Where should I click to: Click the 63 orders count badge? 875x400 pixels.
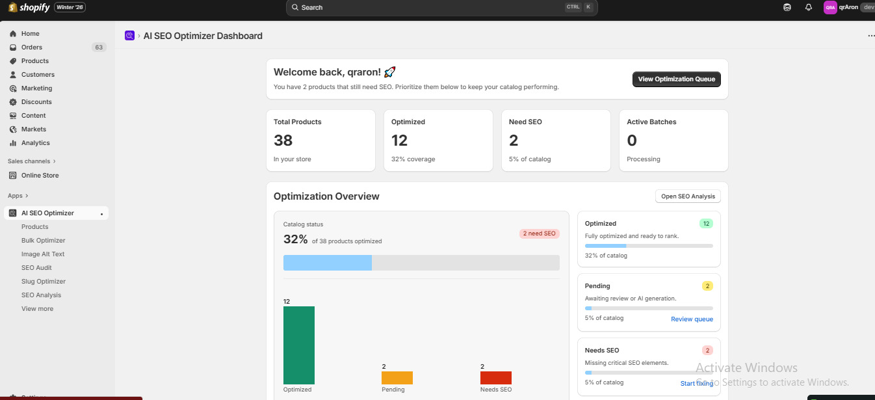[99, 47]
